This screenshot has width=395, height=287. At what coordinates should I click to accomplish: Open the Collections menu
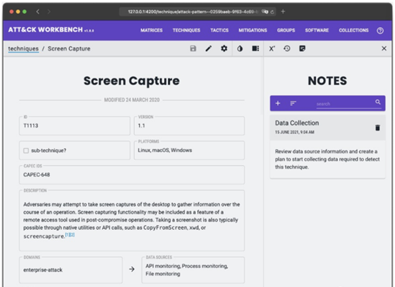tap(354, 30)
